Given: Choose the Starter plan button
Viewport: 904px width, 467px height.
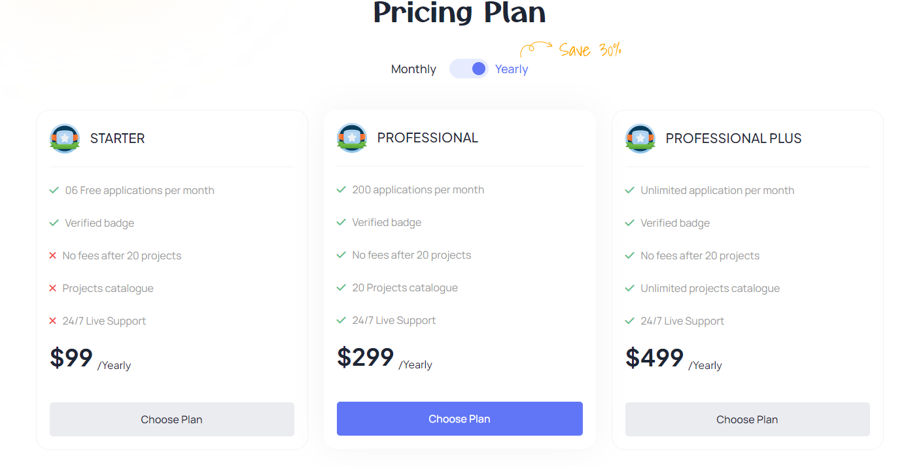Looking at the screenshot, I should click(x=172, y=419).
